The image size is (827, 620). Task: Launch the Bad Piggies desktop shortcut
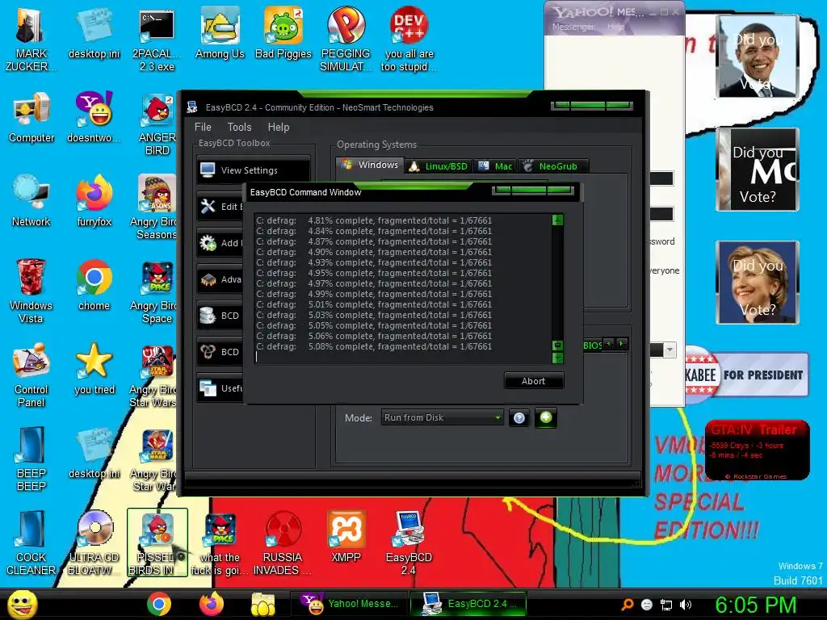[x=283, y=34]
